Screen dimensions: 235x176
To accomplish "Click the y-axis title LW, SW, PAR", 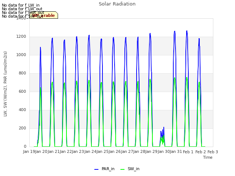I will pos(5,84).
